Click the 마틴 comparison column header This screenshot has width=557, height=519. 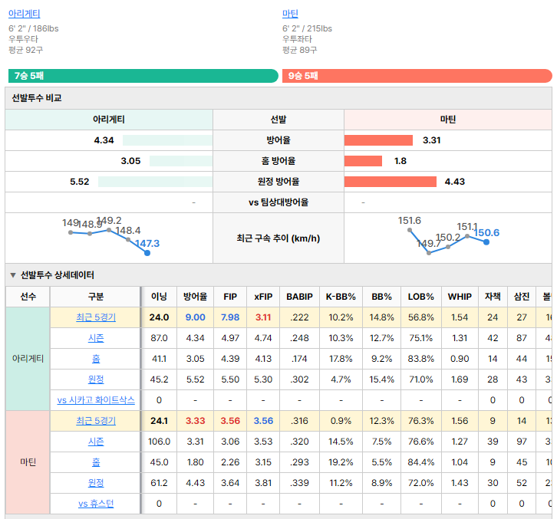click(447, 120)
